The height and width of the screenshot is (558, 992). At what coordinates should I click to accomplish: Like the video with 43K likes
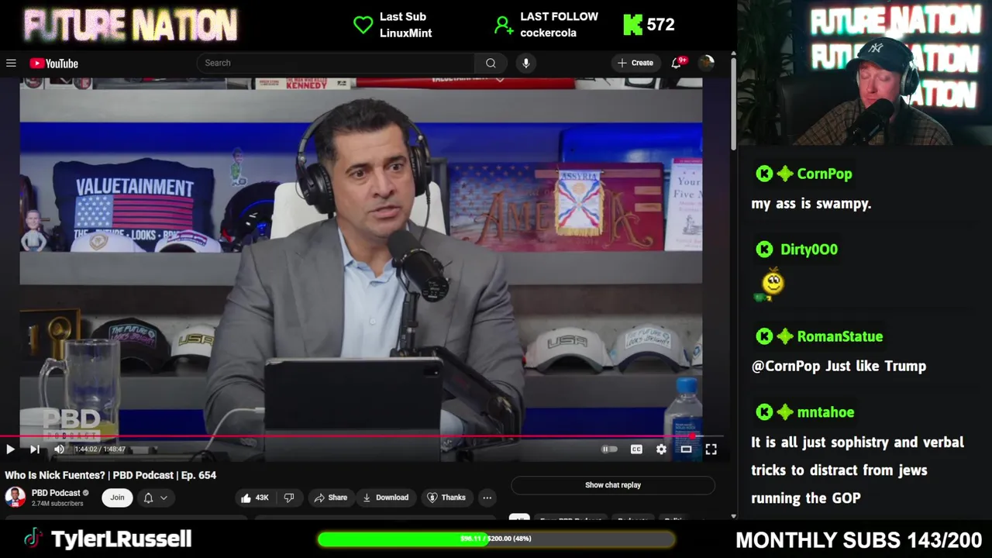point(254,498)
